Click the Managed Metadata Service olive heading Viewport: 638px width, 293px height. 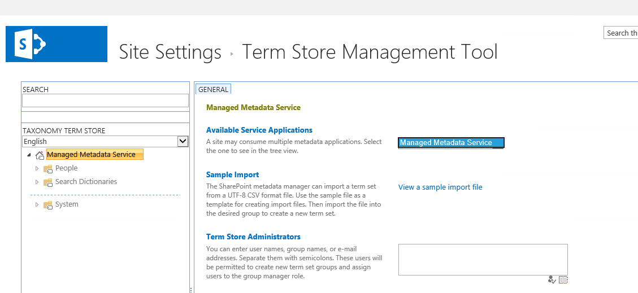pyautogui.click(x=253, y=108)
